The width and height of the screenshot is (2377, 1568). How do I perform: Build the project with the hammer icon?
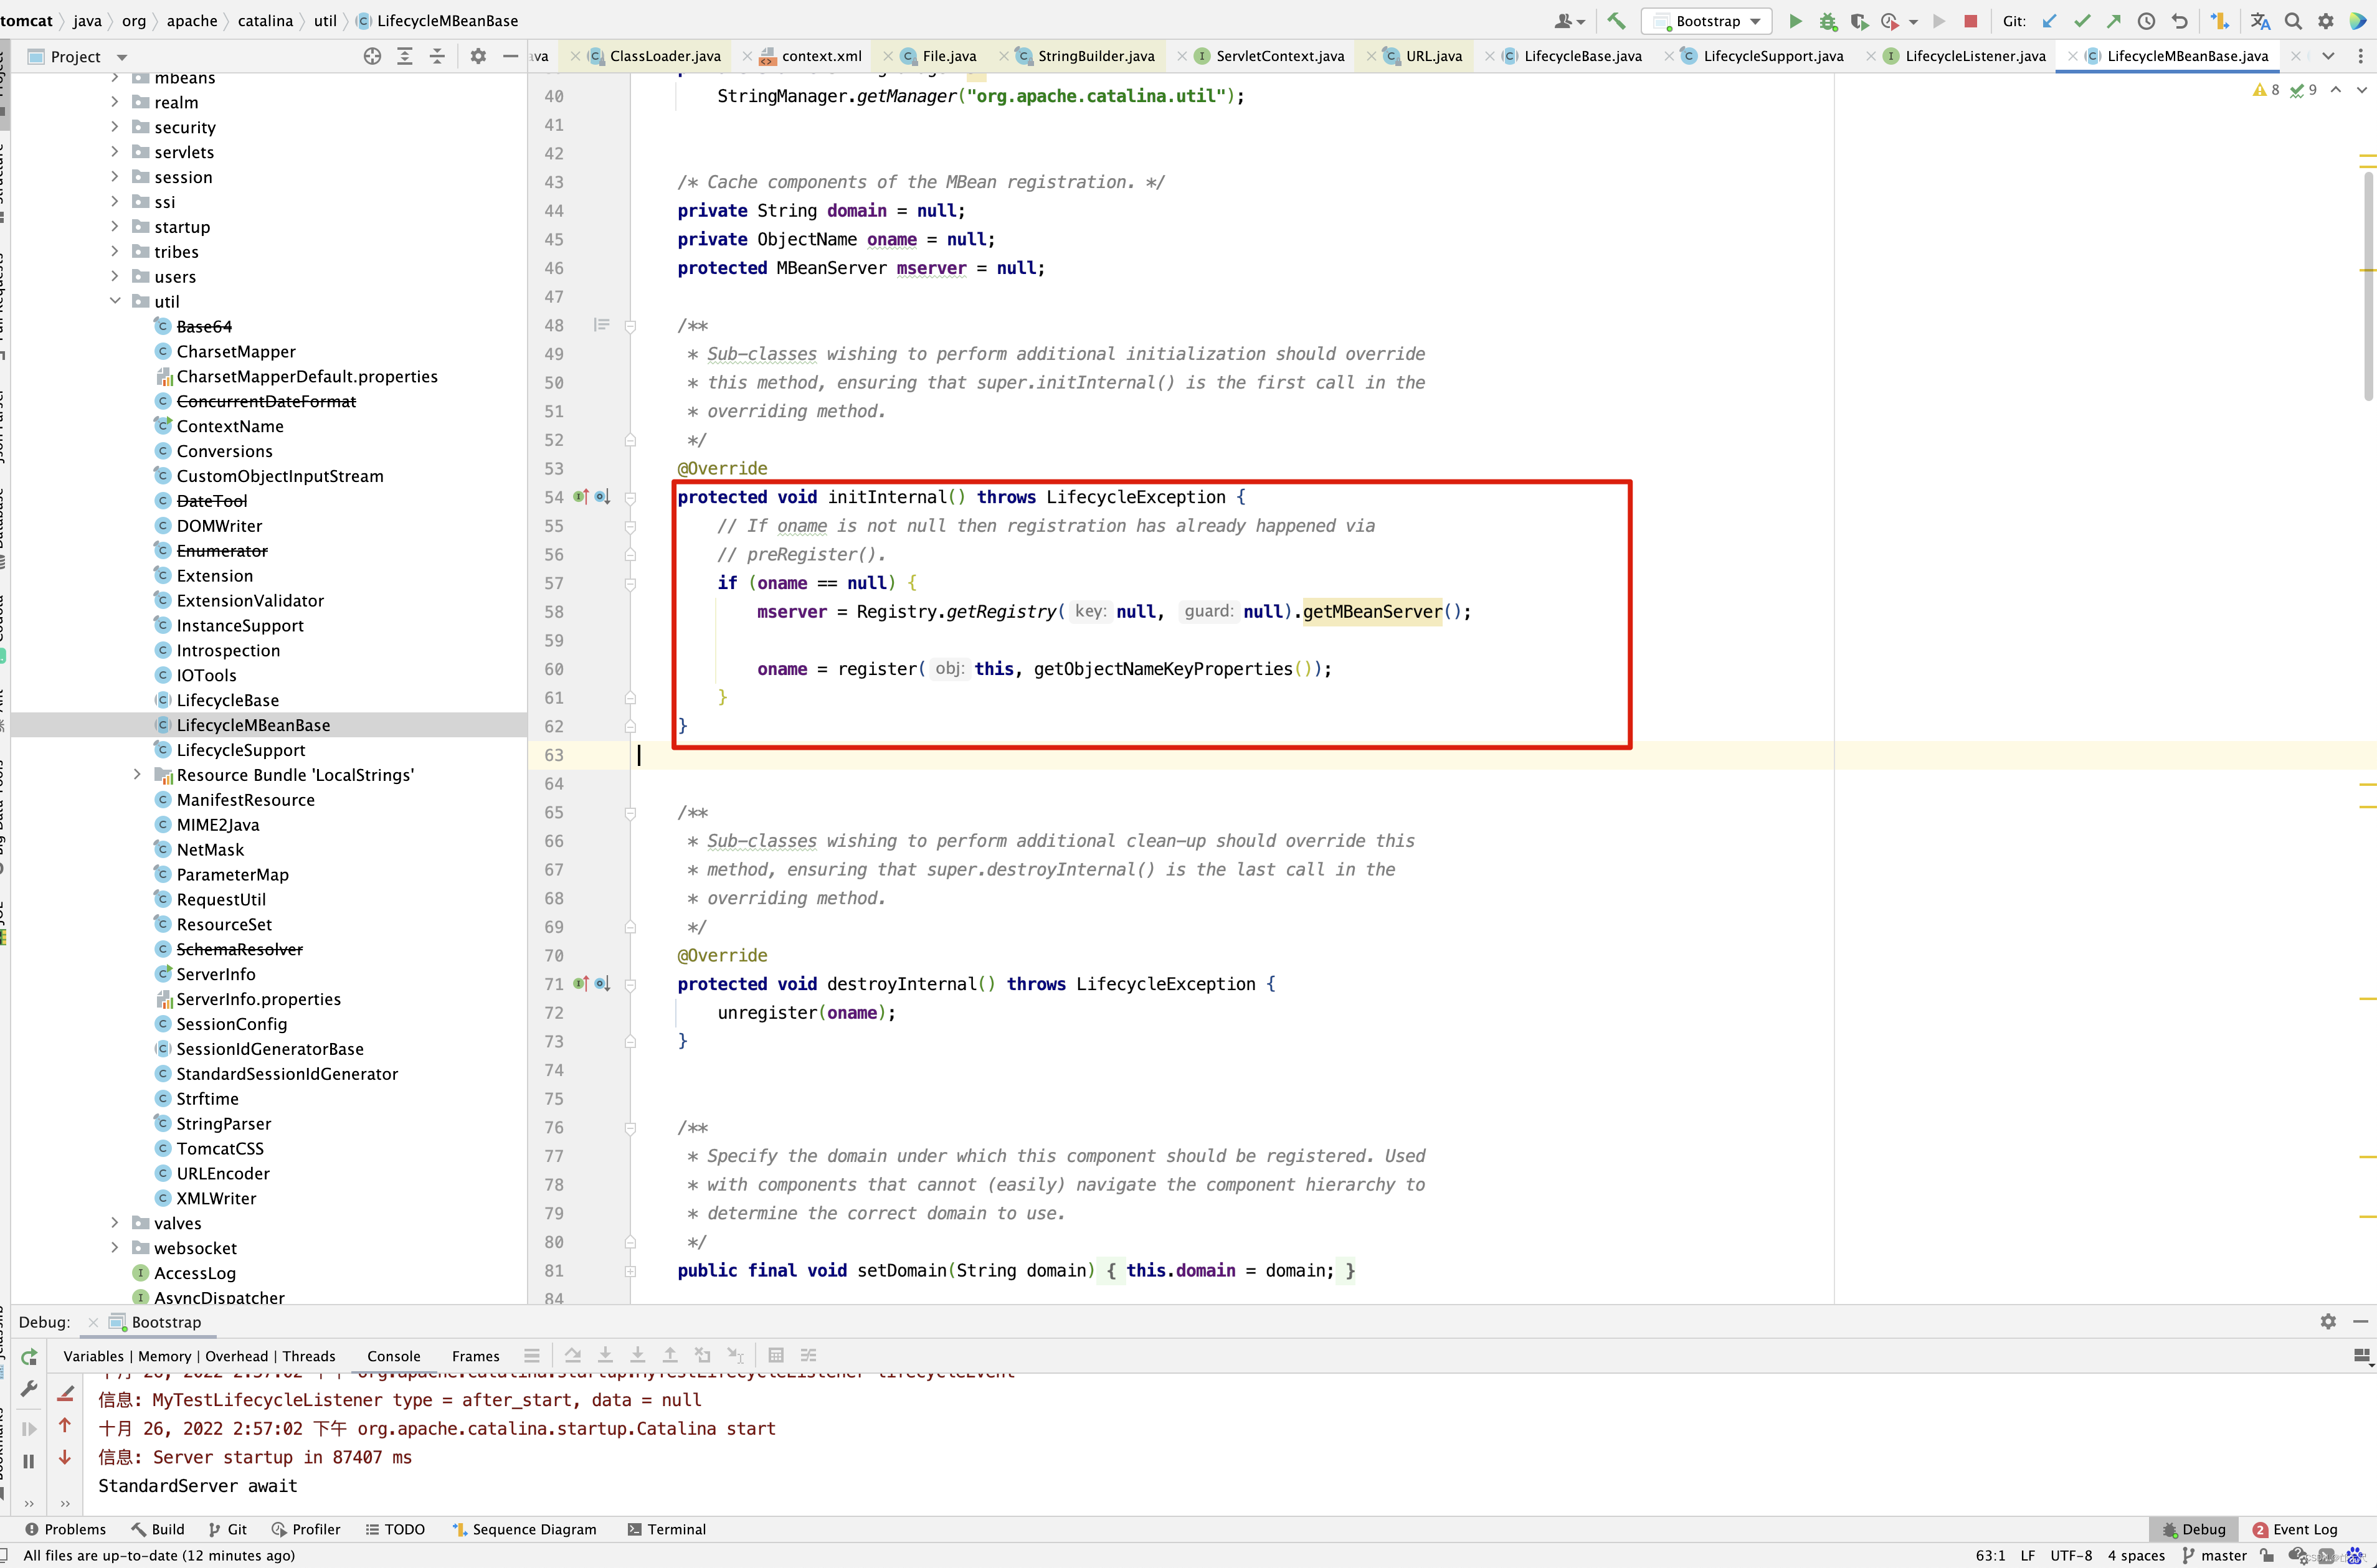(1616, 21)
